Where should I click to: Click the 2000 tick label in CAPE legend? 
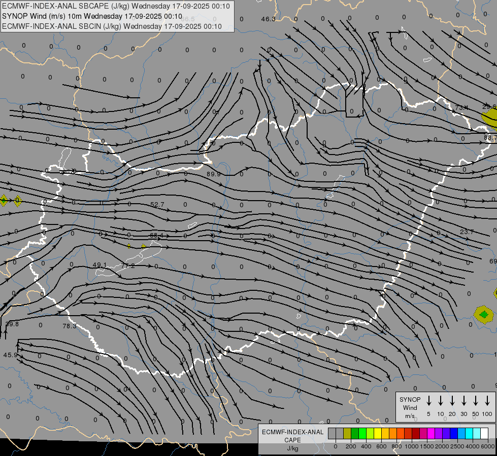coord(442,446)
